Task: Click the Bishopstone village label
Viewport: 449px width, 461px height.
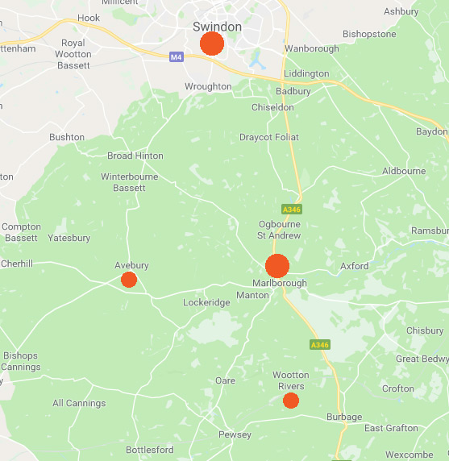Action: [369, 34]
